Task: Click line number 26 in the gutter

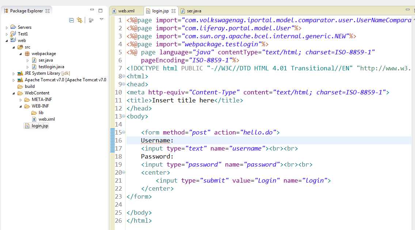Action: pos(118,221)
